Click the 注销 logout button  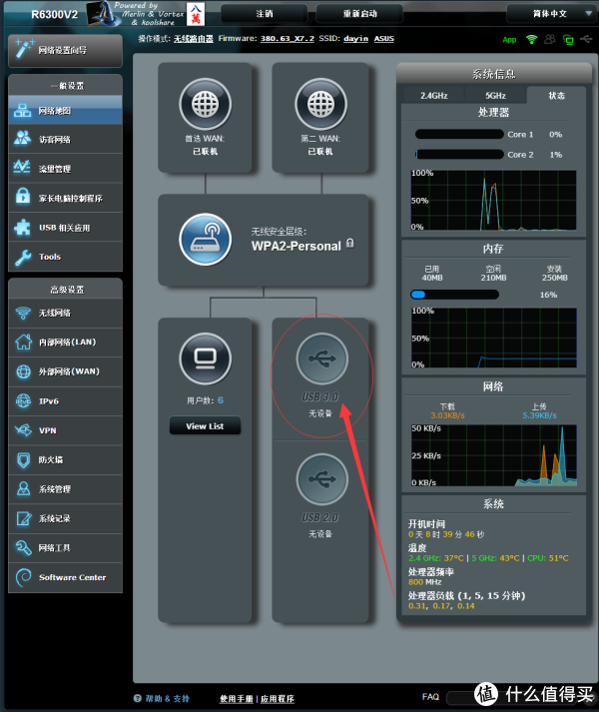(x=264, y=14)
